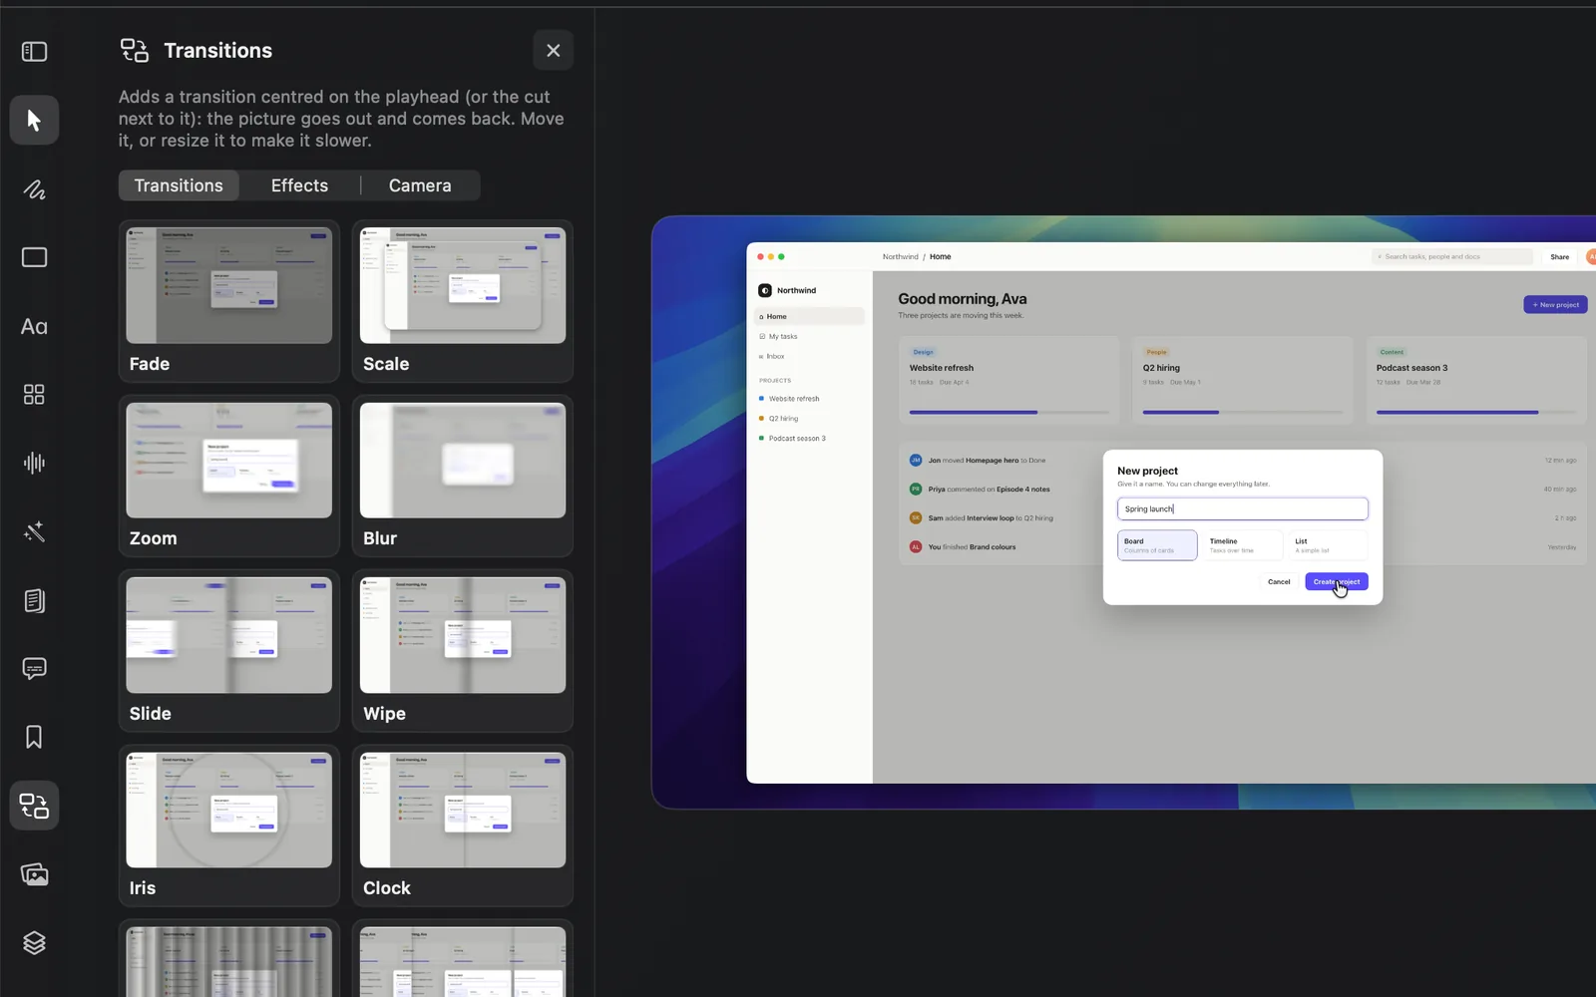Add the Slide transition
The image size is (1596, 997).
[x=229, y=651]
